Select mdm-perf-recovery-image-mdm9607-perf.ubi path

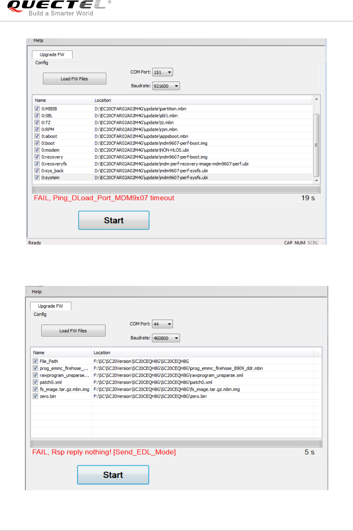(171, 164)
